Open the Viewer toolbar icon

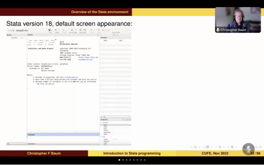coord(56,30)
